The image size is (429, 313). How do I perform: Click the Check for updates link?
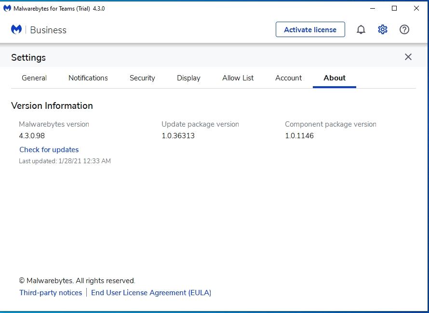(x=49, y=150)
